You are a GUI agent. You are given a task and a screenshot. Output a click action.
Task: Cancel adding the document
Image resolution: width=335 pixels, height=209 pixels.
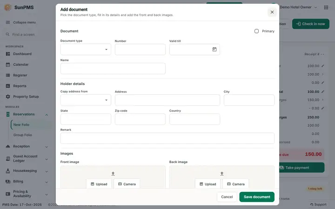click(x=227, y=197)
